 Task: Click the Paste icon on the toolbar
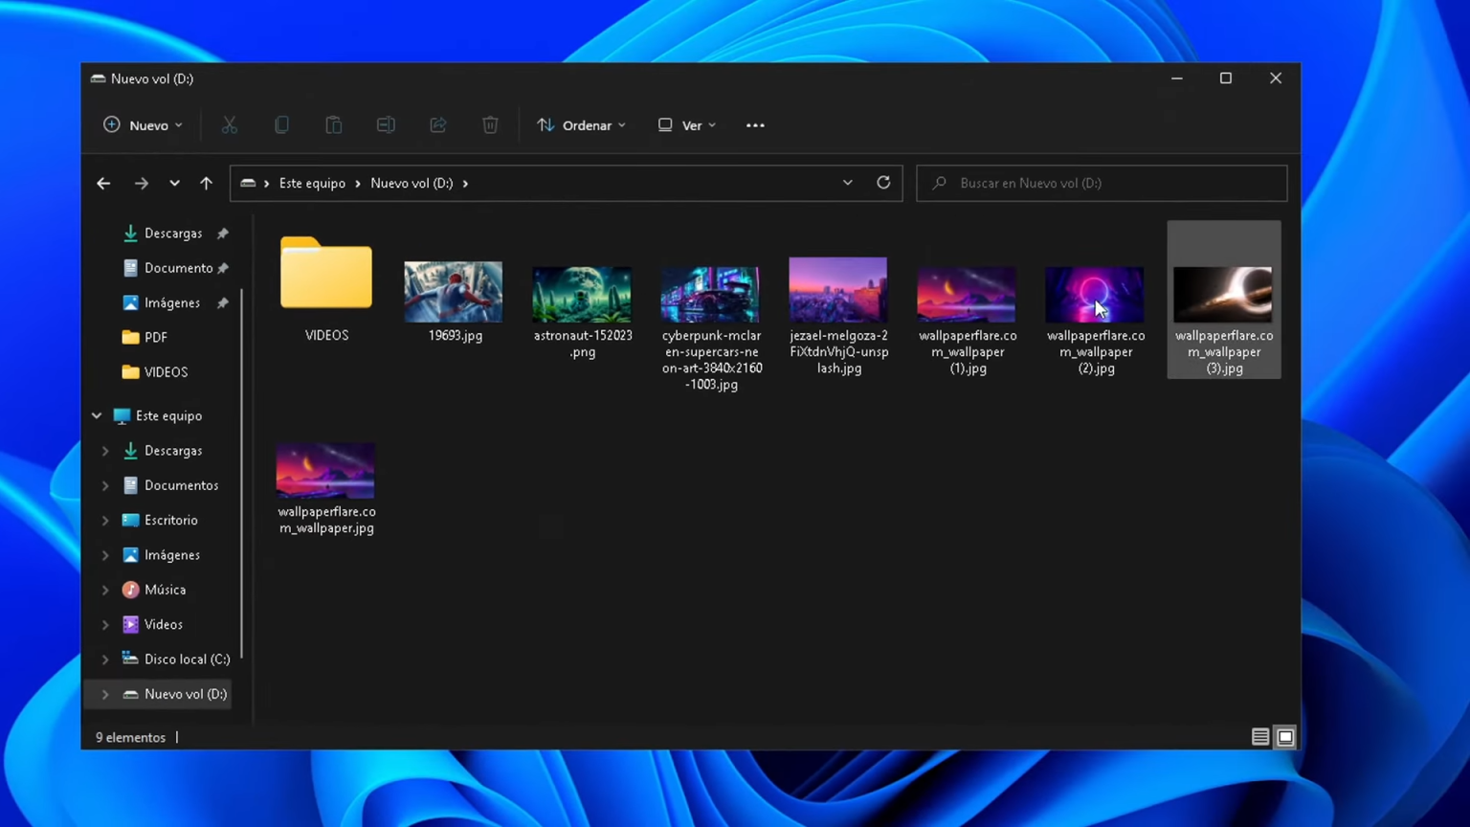click(333, 124)
